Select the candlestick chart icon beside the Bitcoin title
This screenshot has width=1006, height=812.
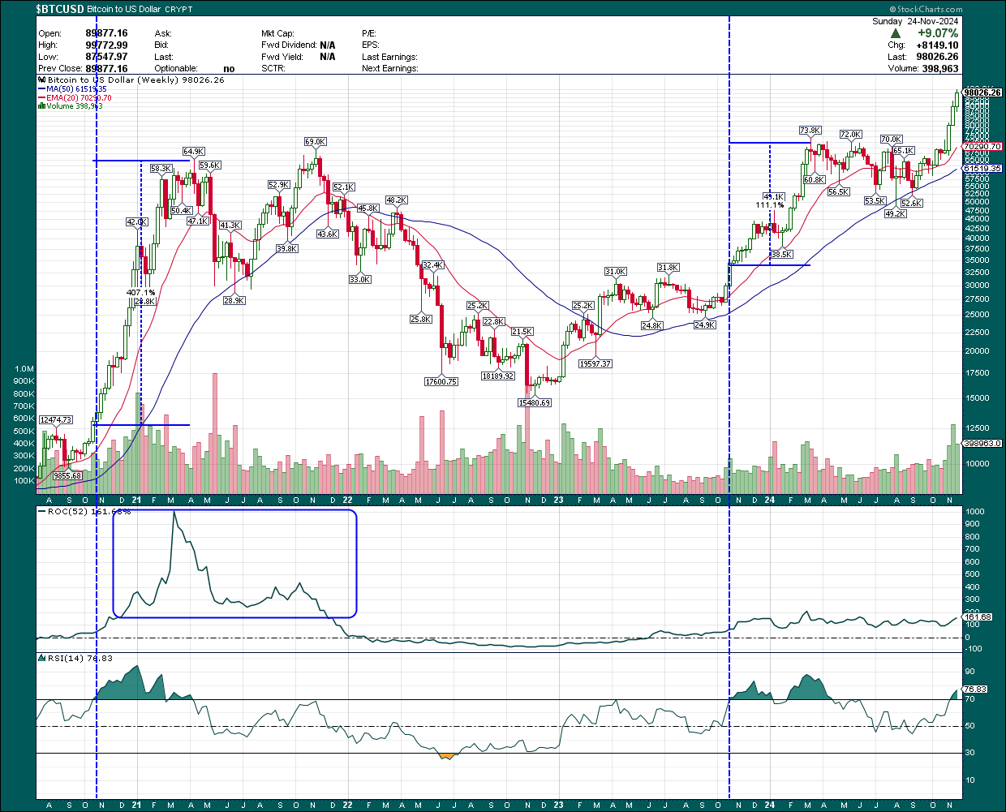coord(40,79)
